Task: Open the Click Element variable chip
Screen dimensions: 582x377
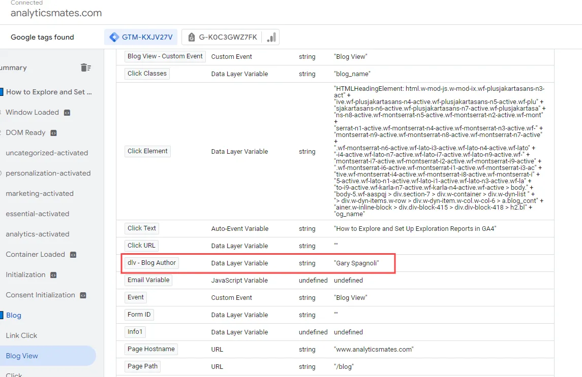Action: (x=148, y=151)
